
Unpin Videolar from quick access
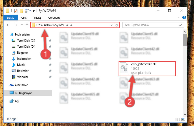(x=50, y=77)
